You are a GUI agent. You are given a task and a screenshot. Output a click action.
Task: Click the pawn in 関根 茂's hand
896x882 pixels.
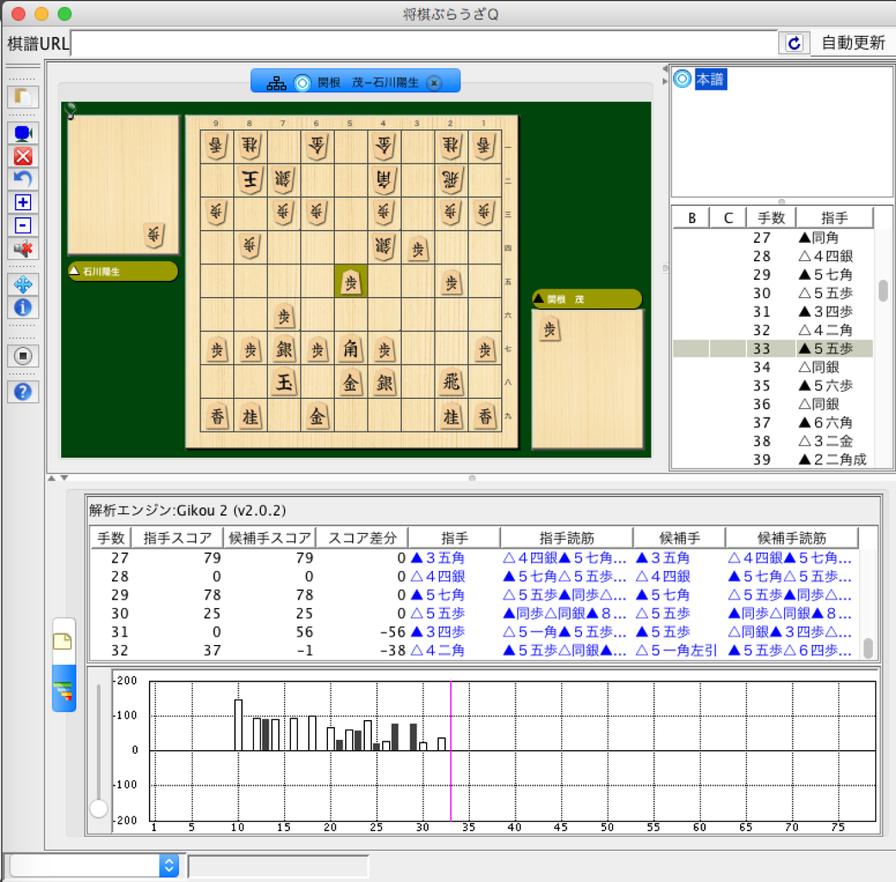pyautogui.click(x=550, y=330)
